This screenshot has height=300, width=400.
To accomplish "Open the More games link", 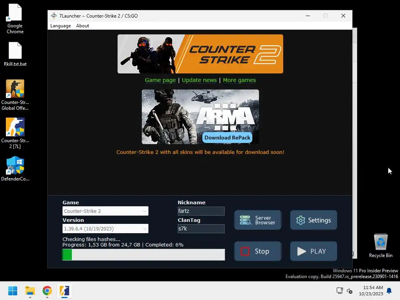I will pyautogui.click(x=239, y=80).
